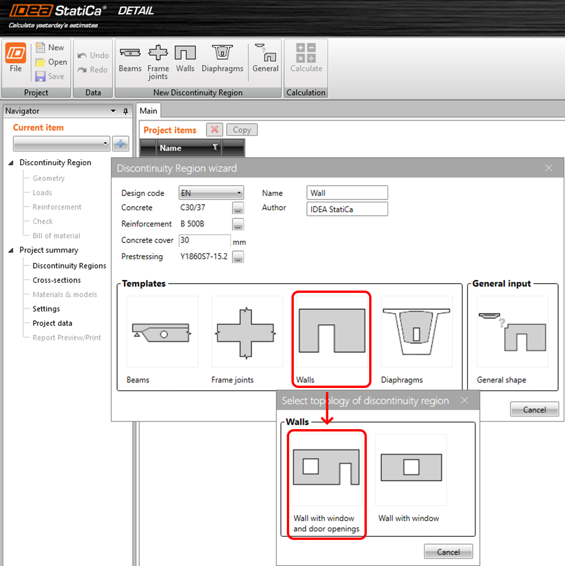This screenshot has height=566, width=565.
Task: Collapse the Project summary tree node
Action: pos(12,251)
